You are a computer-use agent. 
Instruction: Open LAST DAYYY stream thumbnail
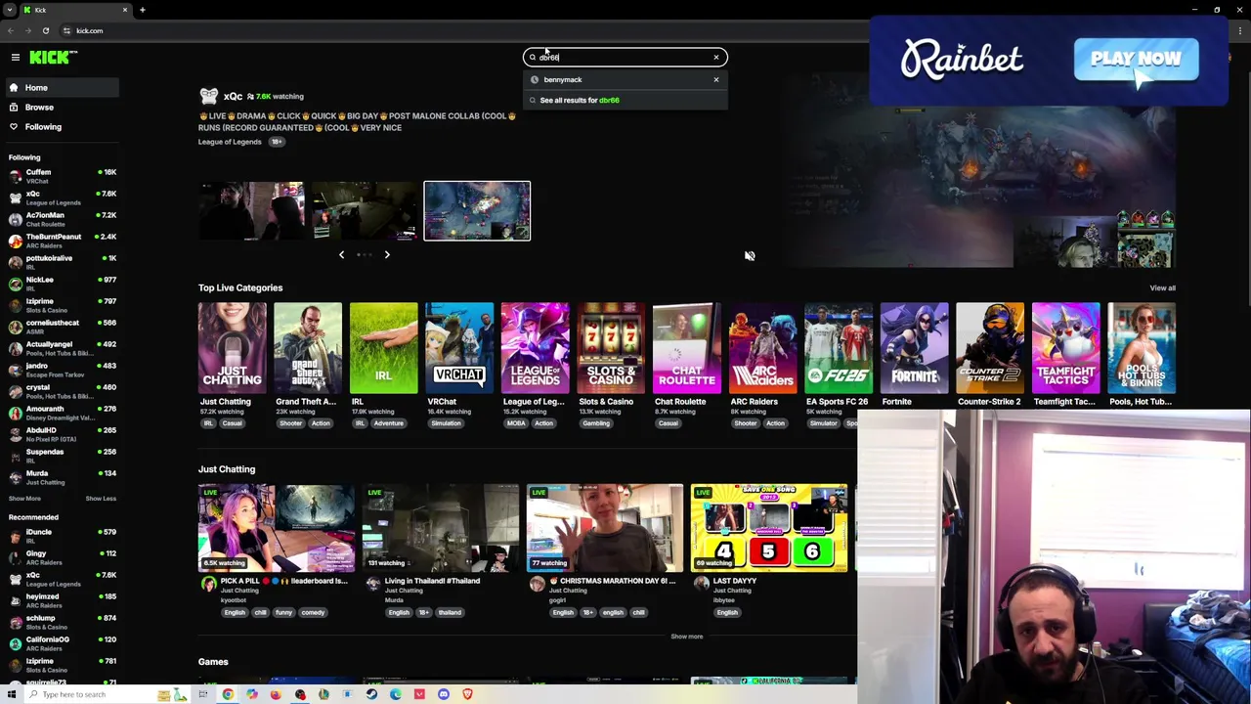coord(769,528)
